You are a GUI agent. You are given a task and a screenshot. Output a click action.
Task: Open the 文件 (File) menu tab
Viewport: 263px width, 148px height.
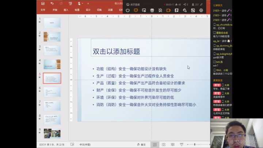[x=43, y=10]
